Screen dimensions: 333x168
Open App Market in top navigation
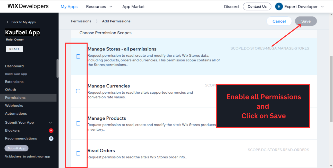[133, 7]
